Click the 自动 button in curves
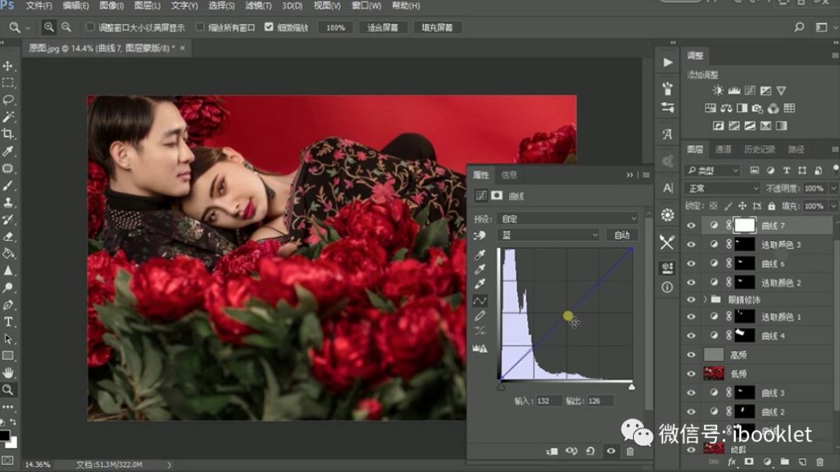840x472 pixels. coord(621,235)
